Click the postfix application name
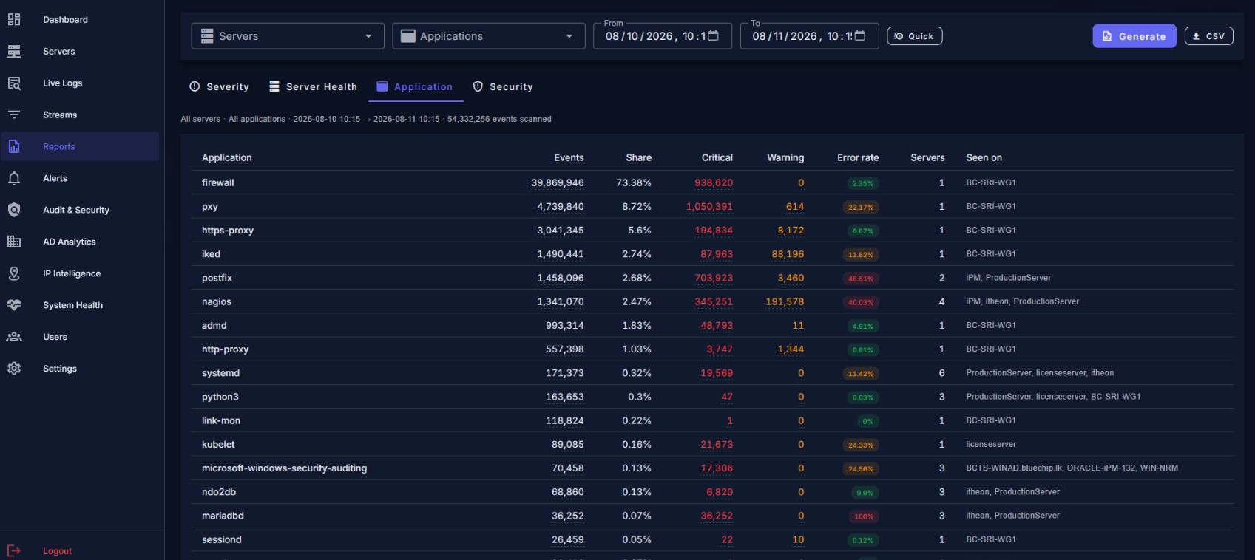 (x=217, y=278)
